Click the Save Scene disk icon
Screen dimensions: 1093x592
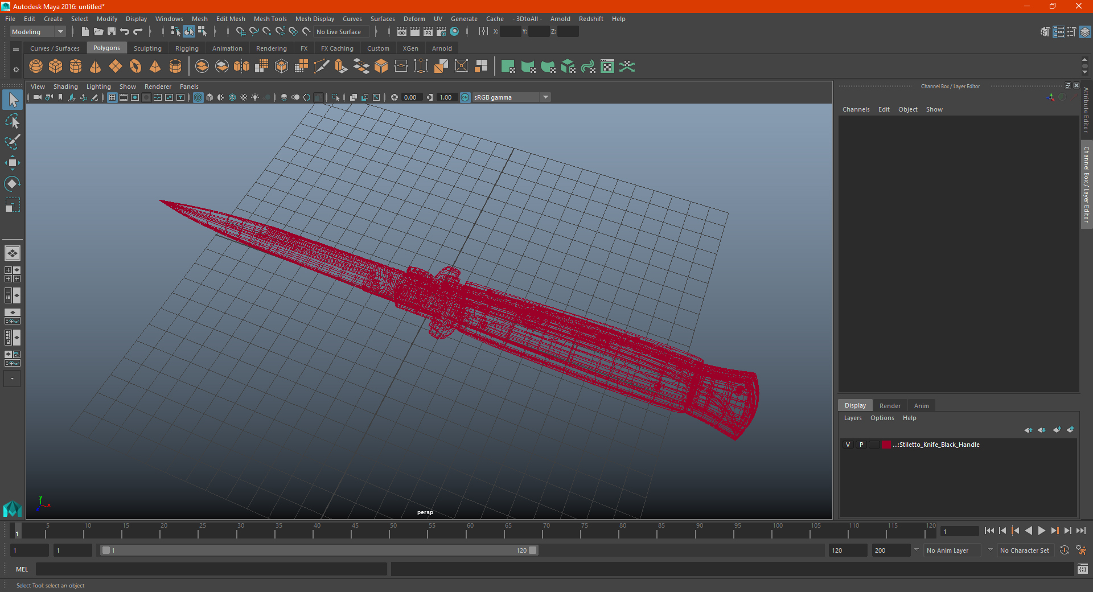coord(112,32)
